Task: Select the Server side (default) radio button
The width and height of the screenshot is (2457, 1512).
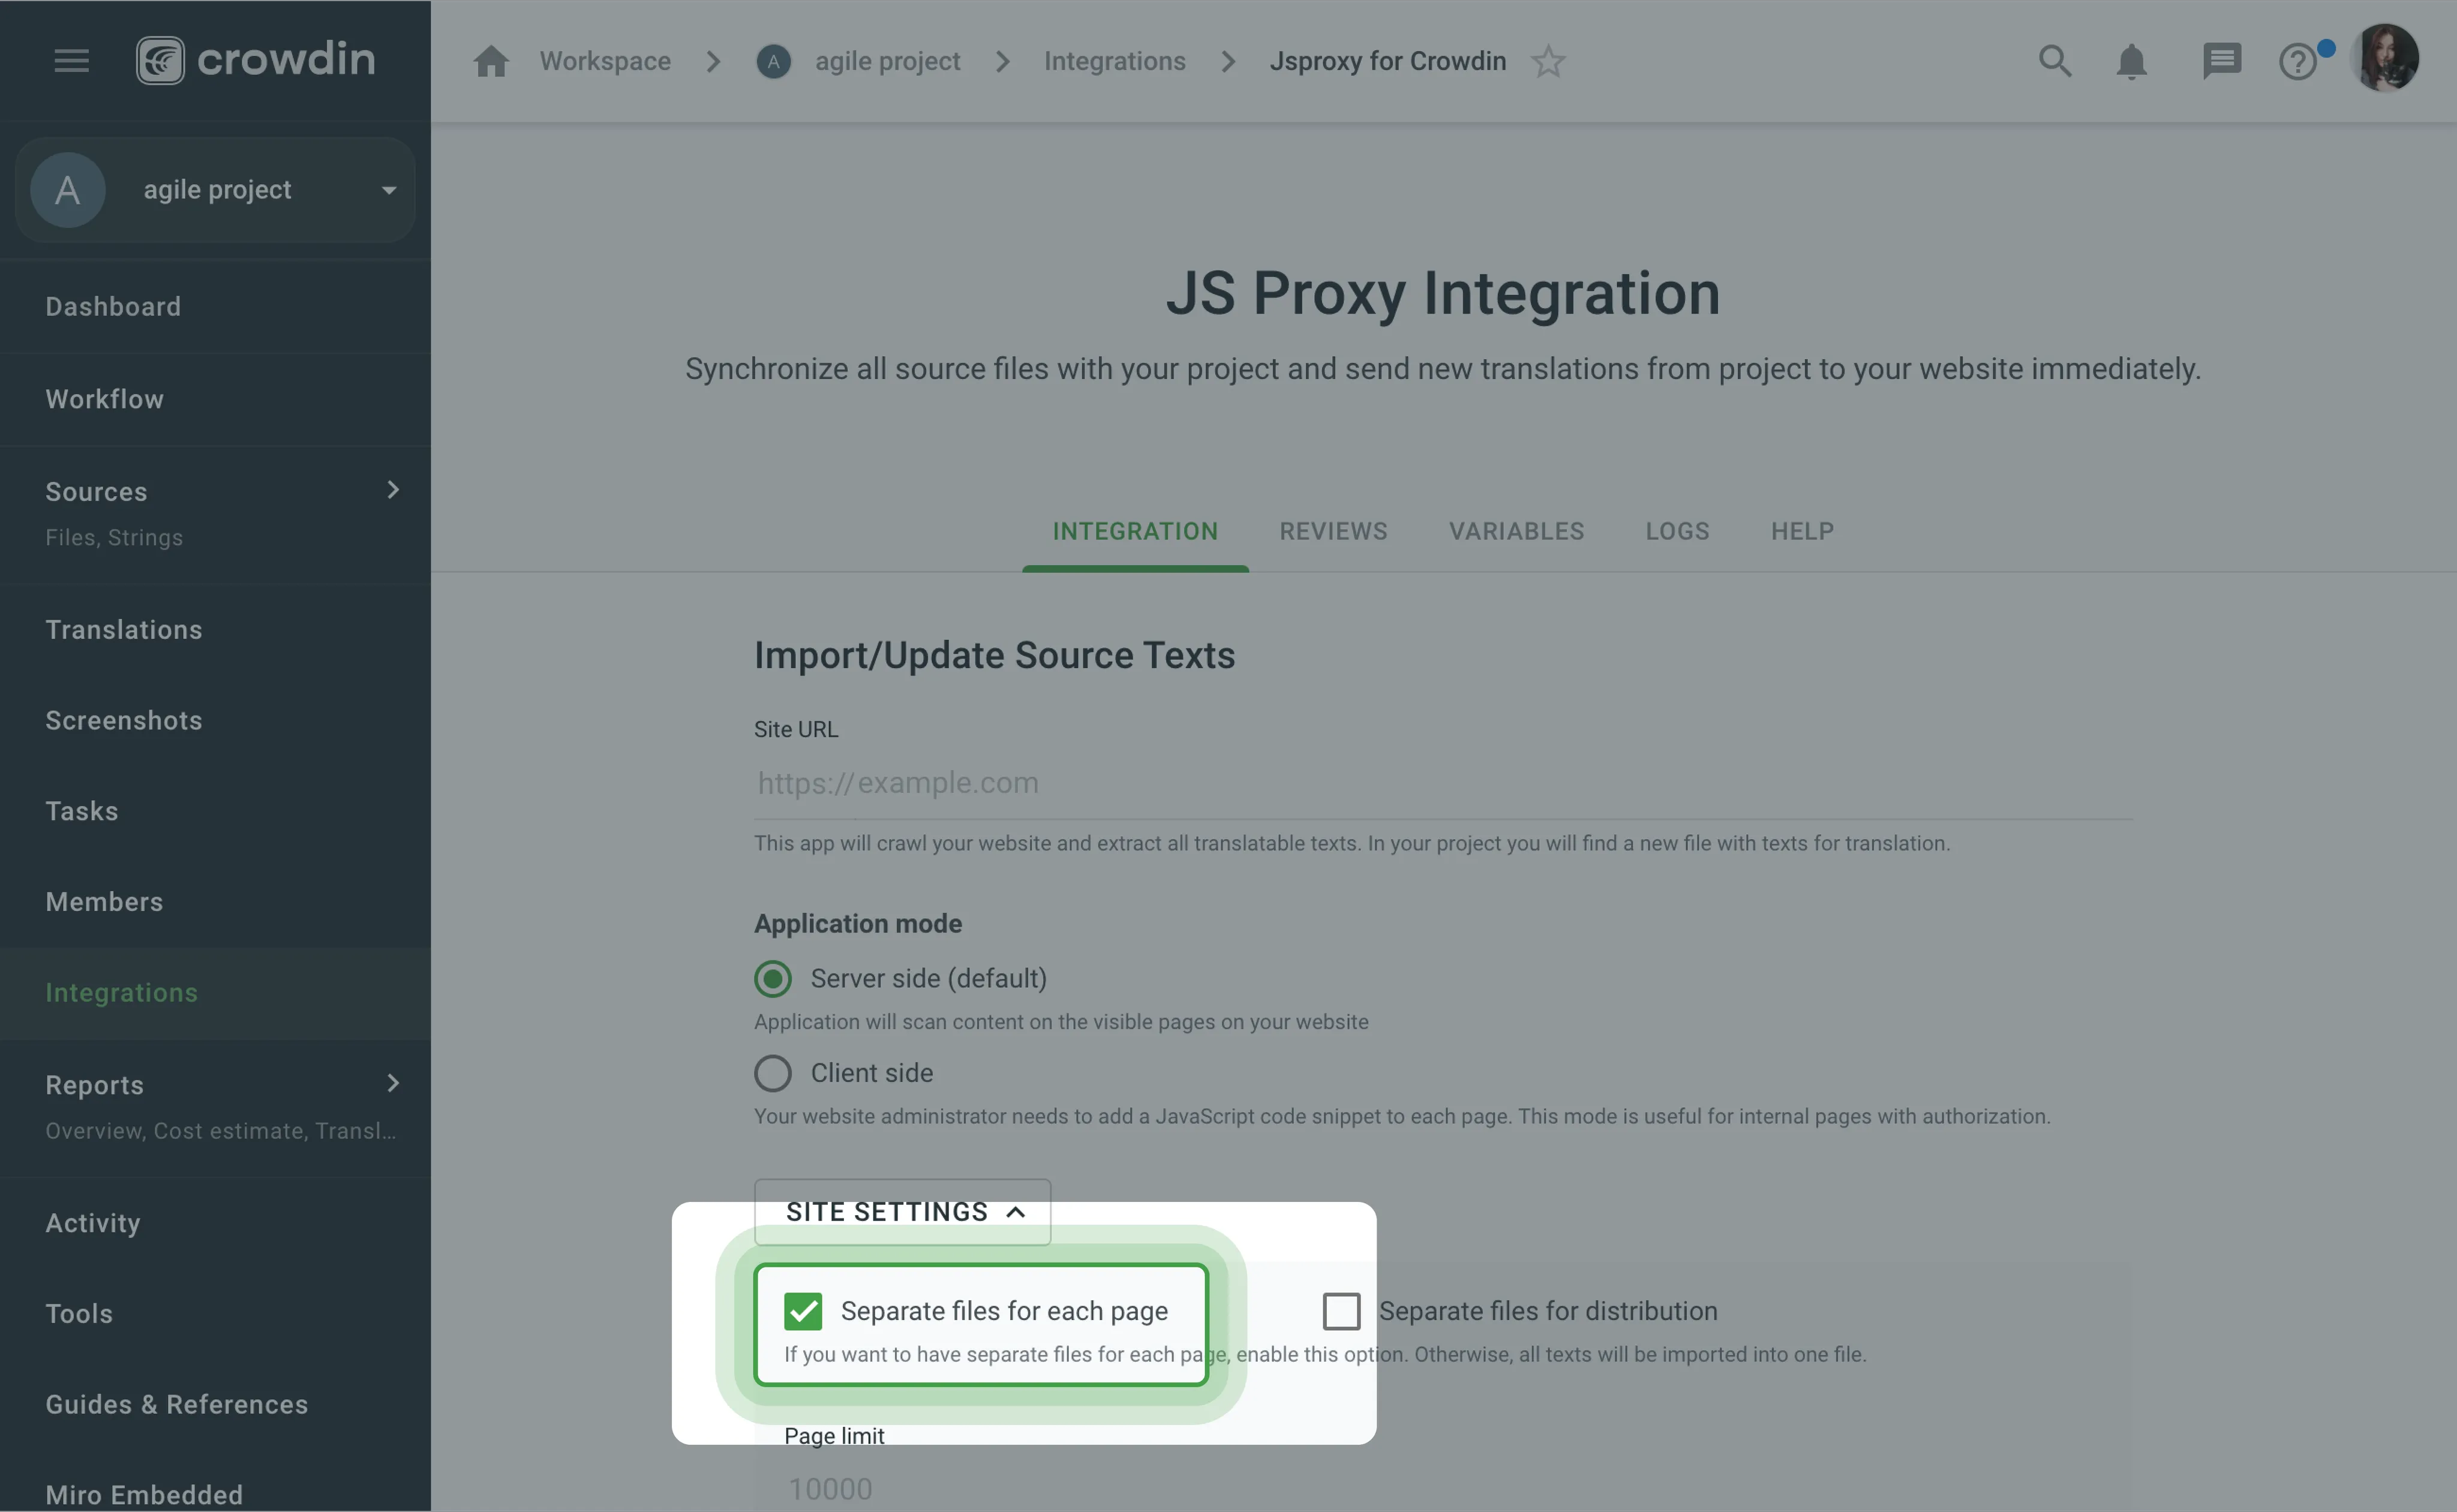Action: 772,977
